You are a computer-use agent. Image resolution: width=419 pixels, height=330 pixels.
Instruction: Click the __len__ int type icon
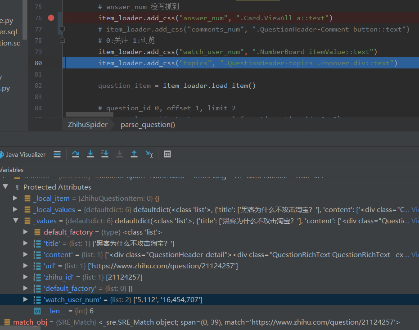coord(37,311)
